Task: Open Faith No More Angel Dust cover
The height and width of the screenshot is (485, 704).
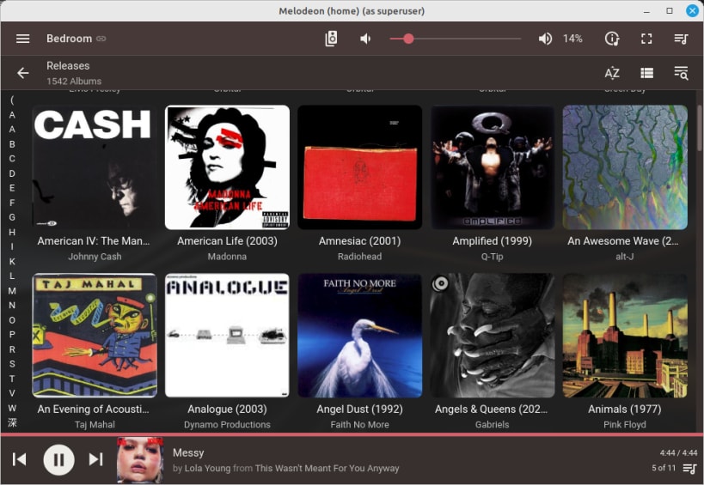Action: (x=359, y=336)
